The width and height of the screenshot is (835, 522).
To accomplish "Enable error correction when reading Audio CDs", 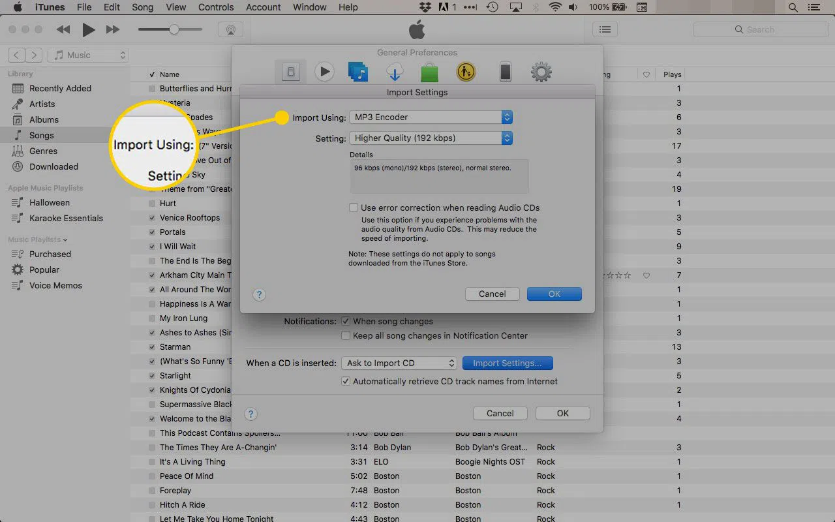I will click(354, 207).
